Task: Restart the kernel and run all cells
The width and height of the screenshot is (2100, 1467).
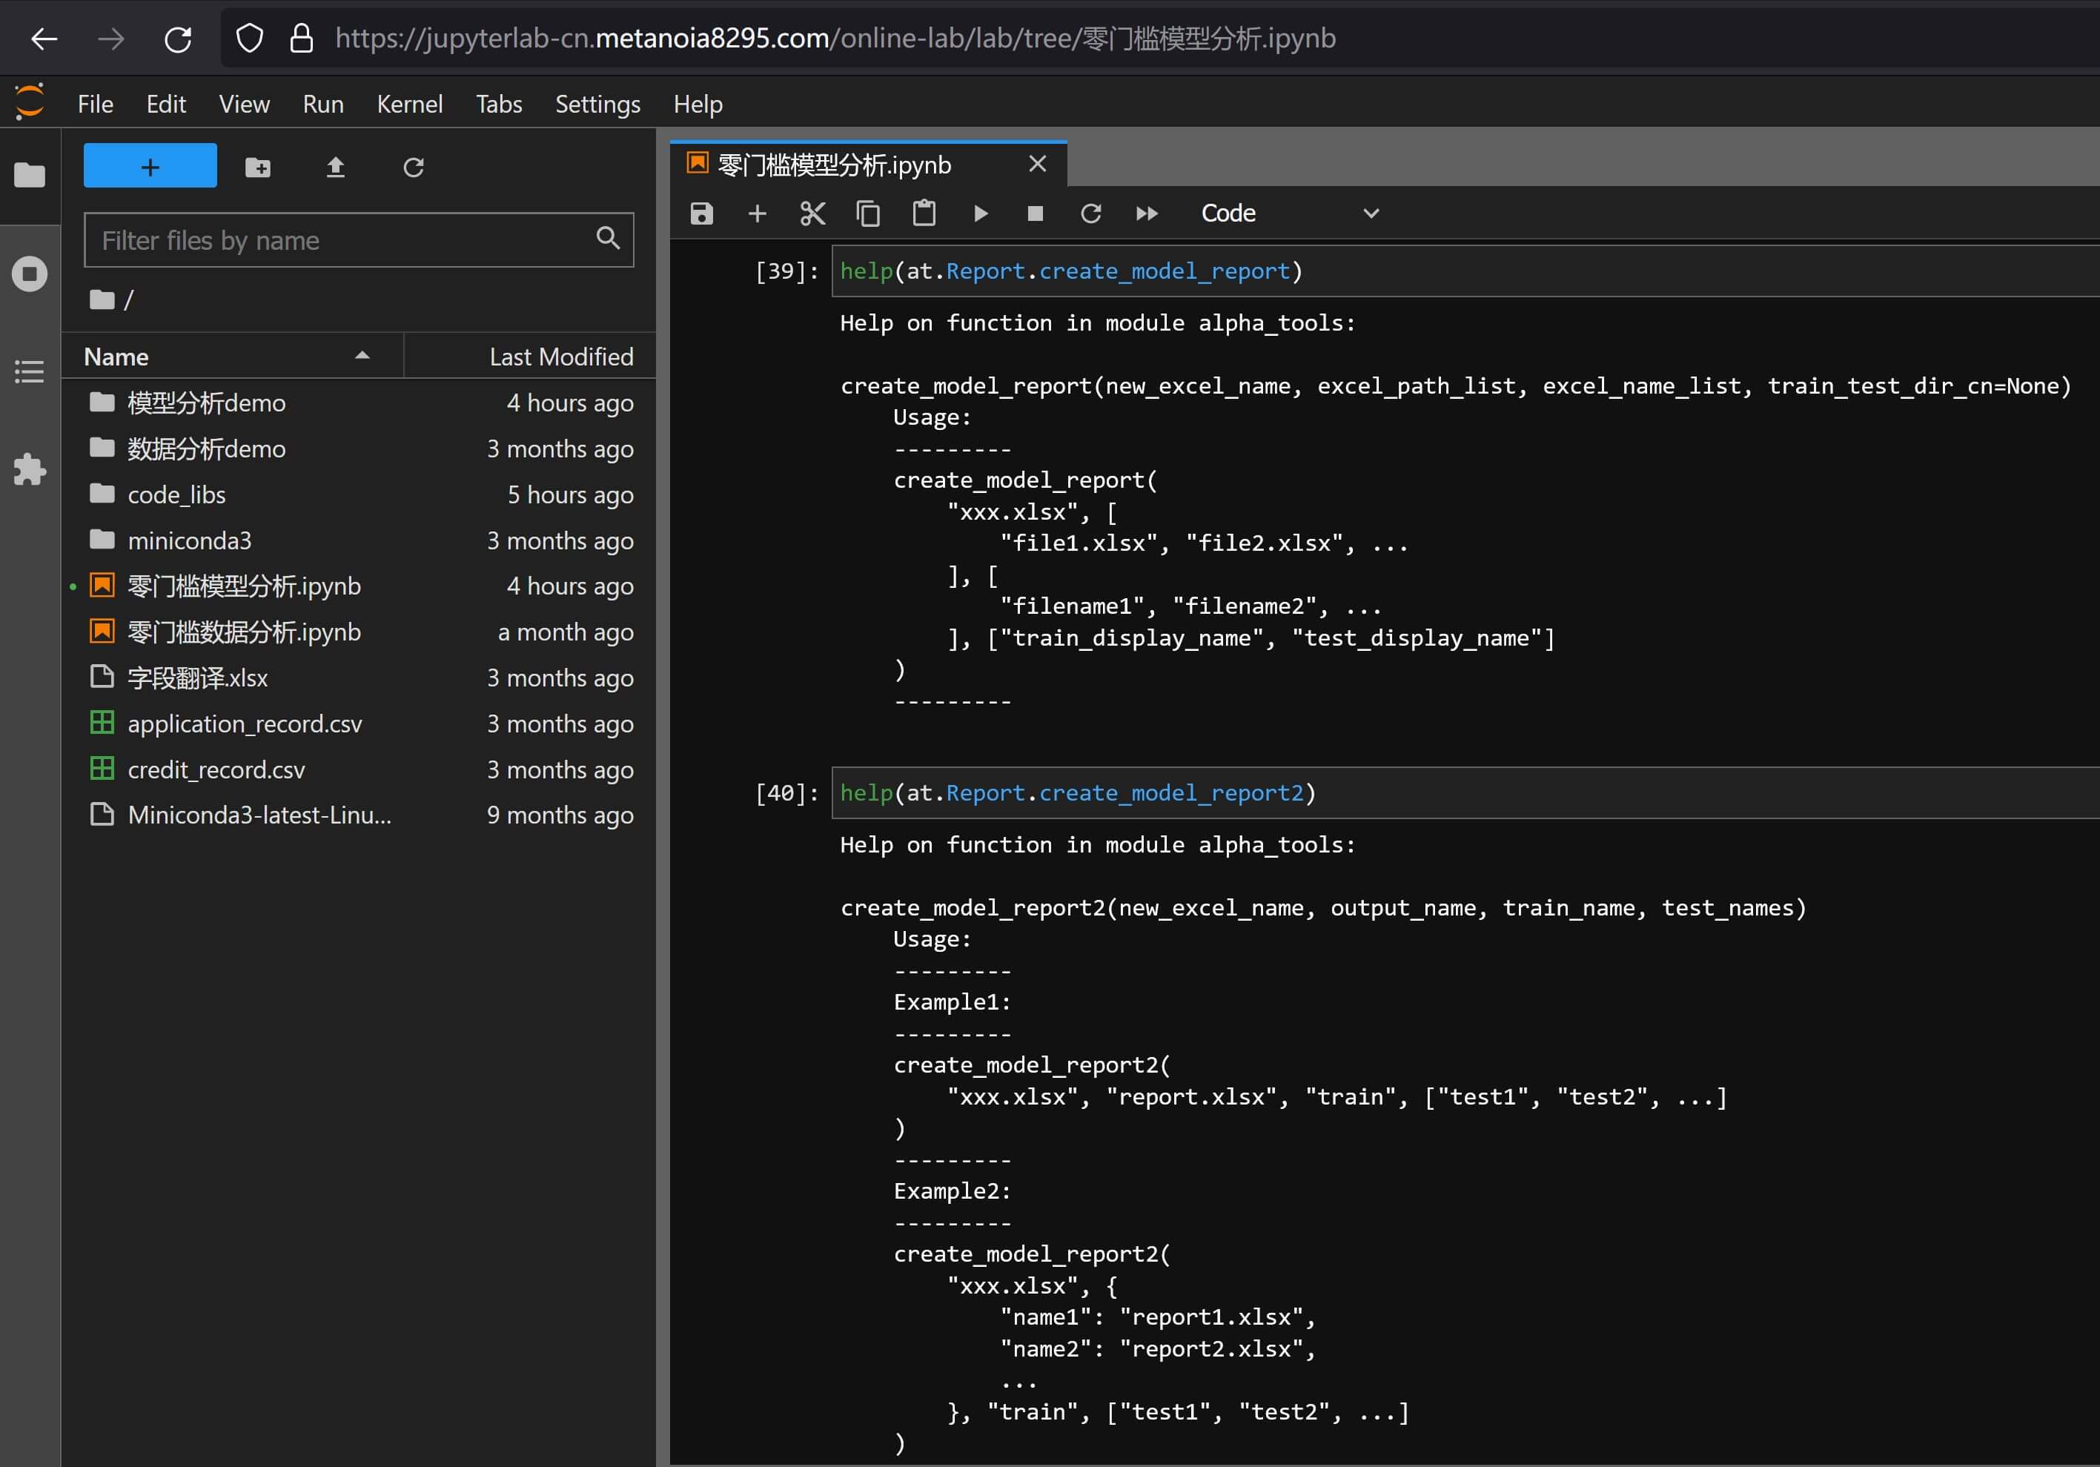Action: coord(1146,214)
